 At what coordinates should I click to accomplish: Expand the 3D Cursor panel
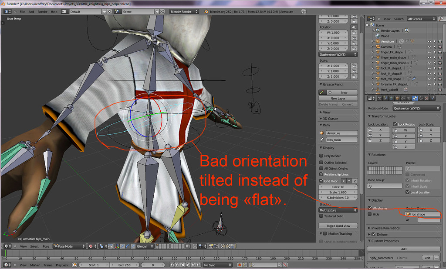[329, 119]
